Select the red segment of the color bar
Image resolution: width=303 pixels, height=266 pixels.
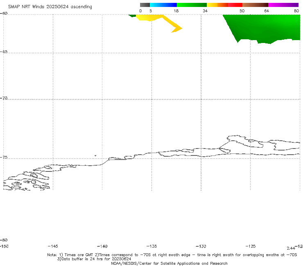[235, 5]
